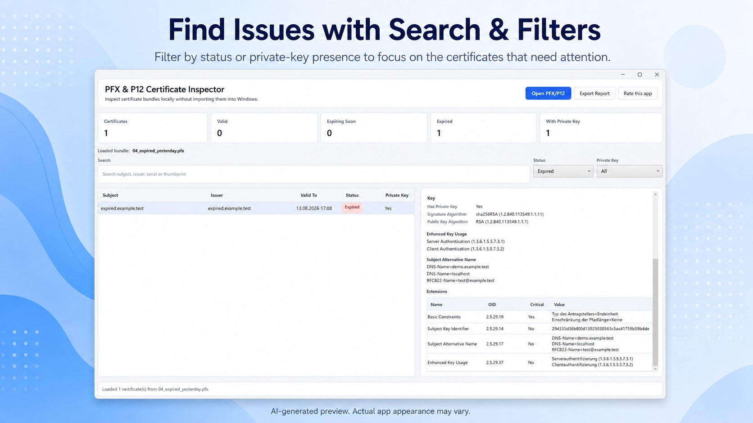Sort by the Subject column header
This screenshot has height=423, width=753.
[110, 195]
